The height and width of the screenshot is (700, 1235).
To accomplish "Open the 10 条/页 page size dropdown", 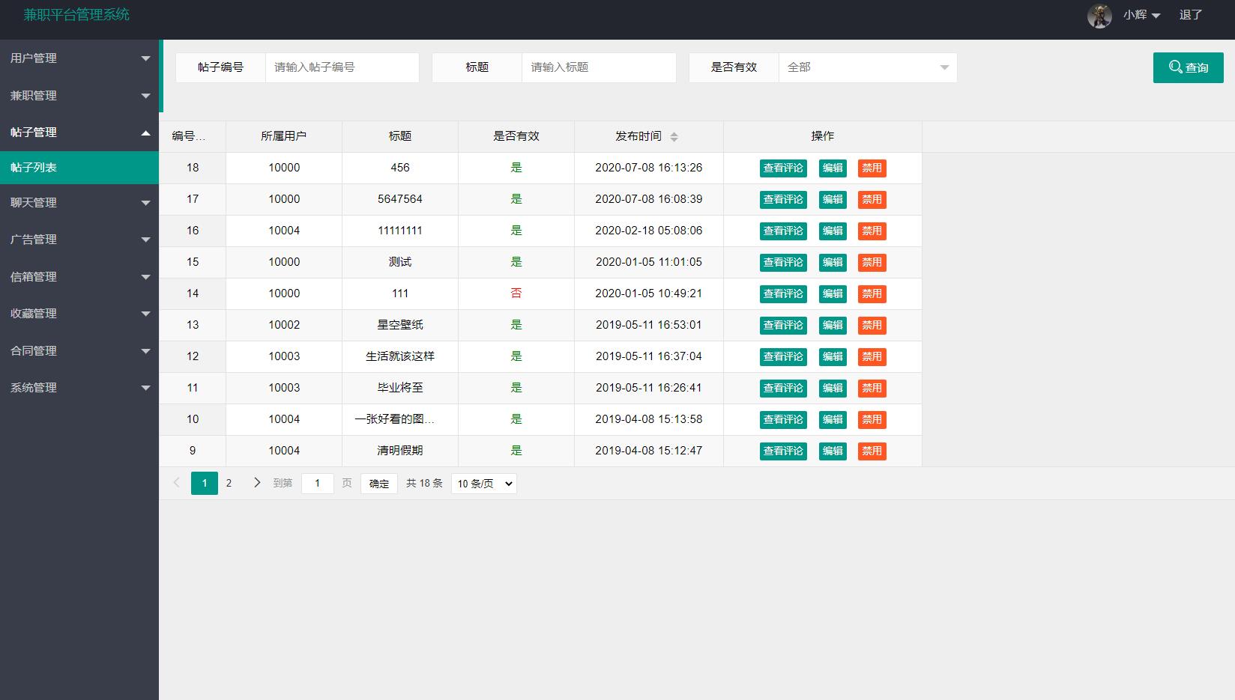I will click(x=483, y=483).
